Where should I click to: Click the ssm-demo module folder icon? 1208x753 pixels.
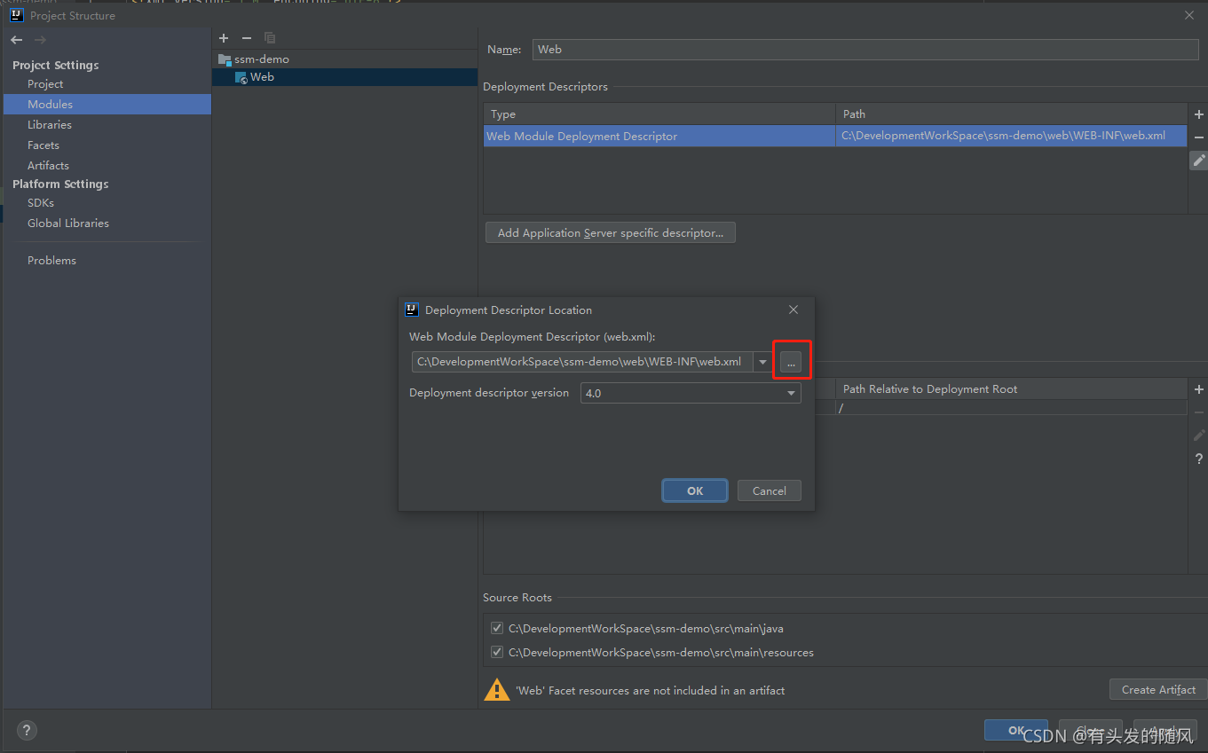click(225, 59)
